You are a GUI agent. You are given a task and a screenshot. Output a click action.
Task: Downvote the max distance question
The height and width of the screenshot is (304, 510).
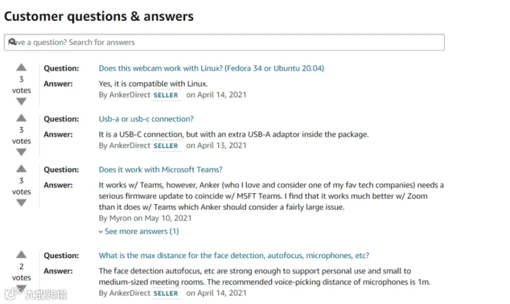tap(21, 288)
